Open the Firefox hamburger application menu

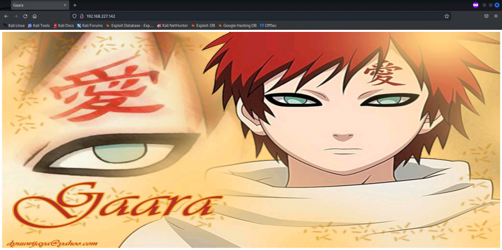496,16
